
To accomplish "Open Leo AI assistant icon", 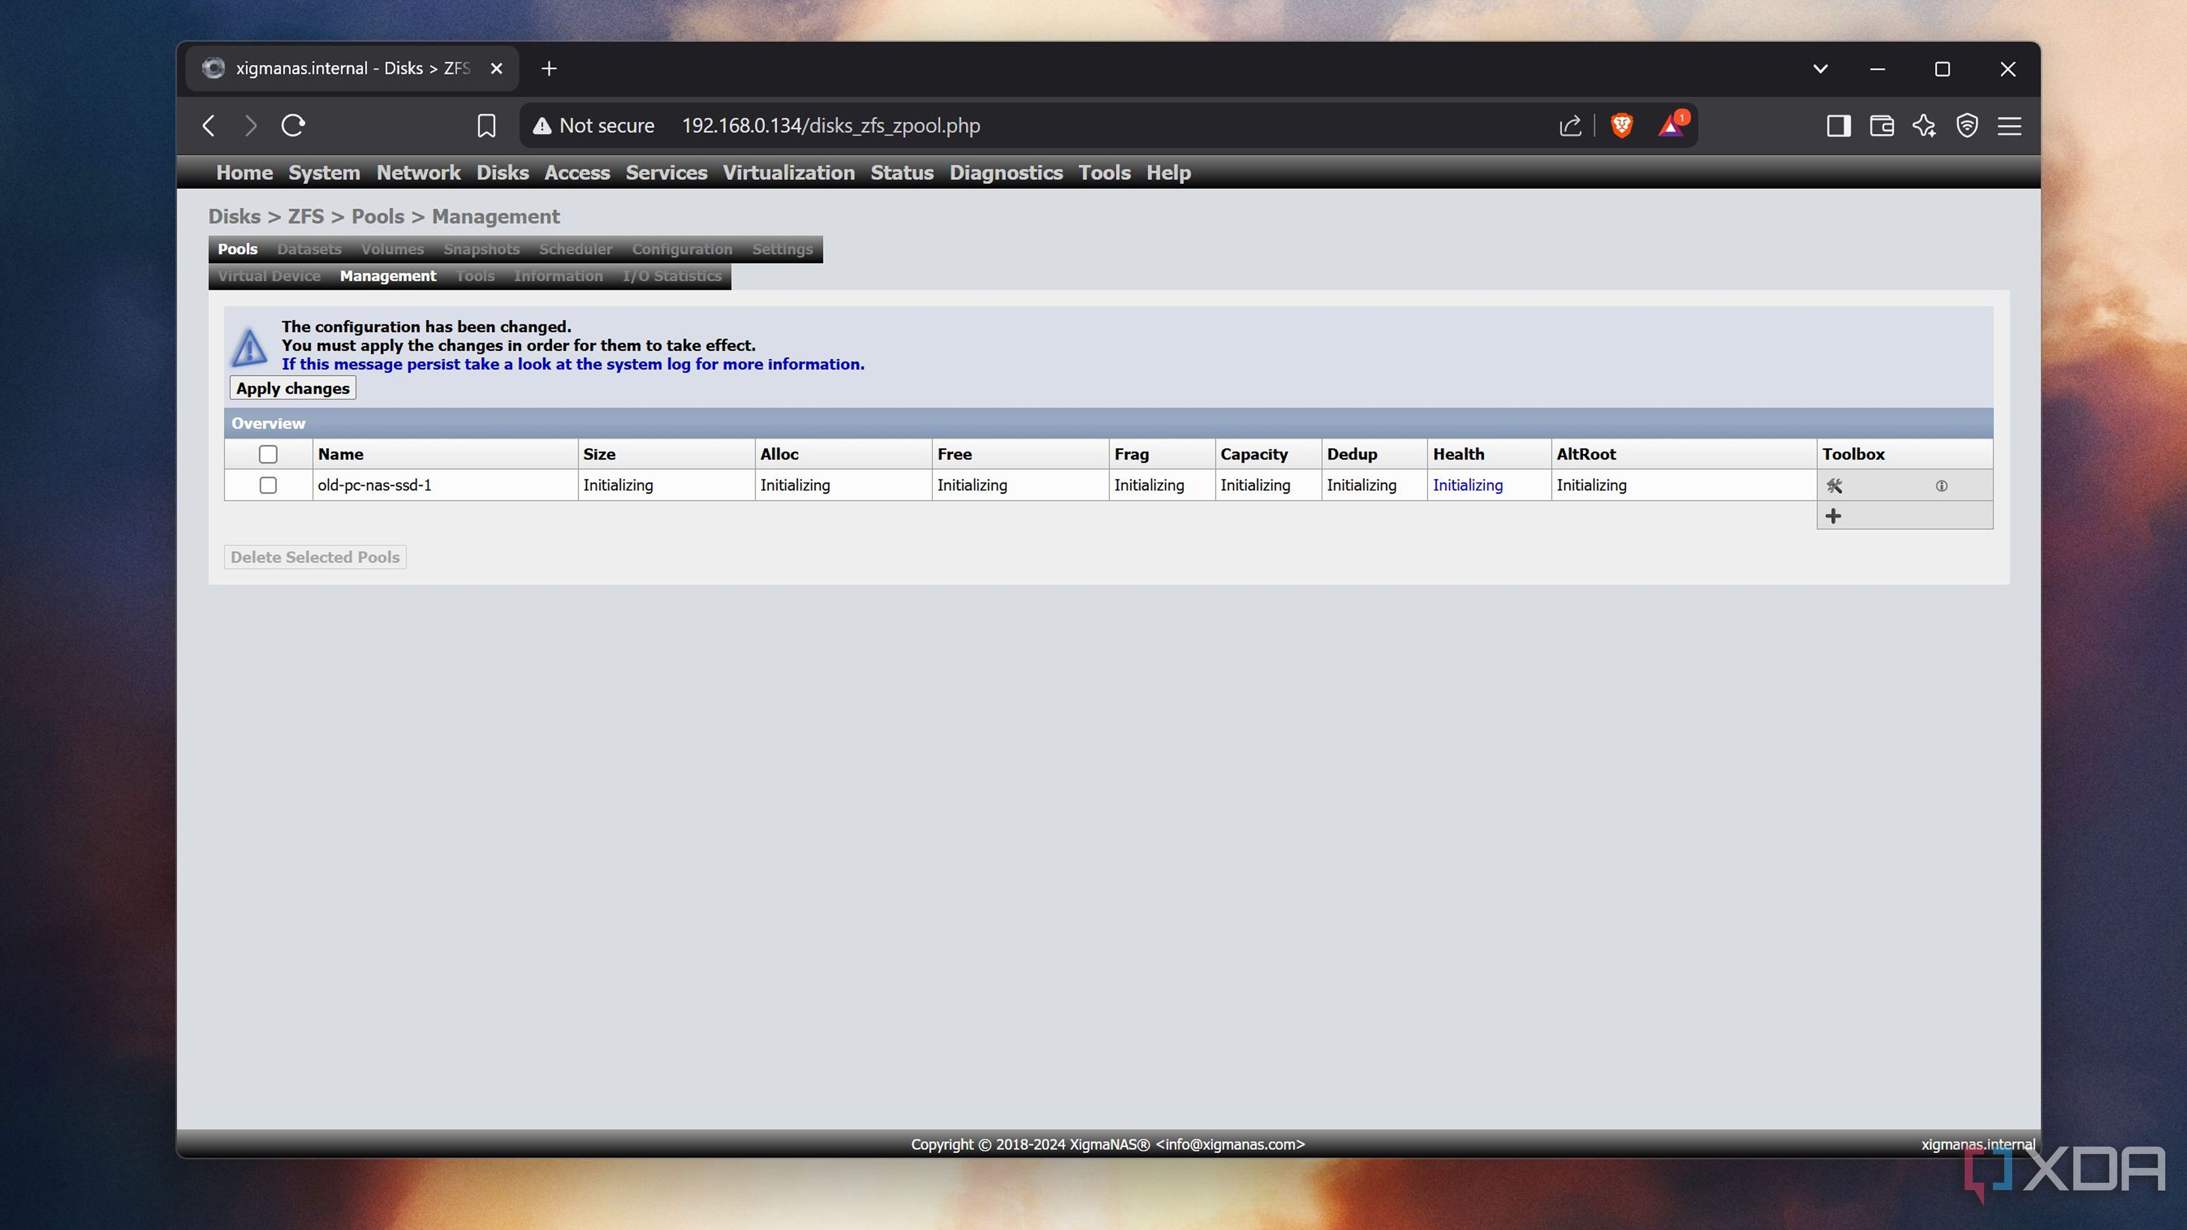I will (x=1924, y=126).
